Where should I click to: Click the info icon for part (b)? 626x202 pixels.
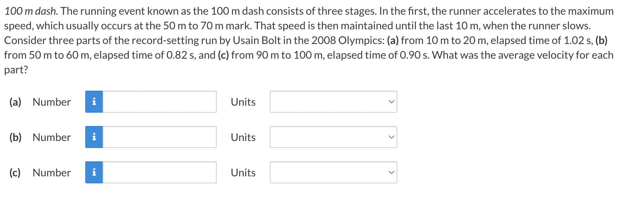pos(94,137)
